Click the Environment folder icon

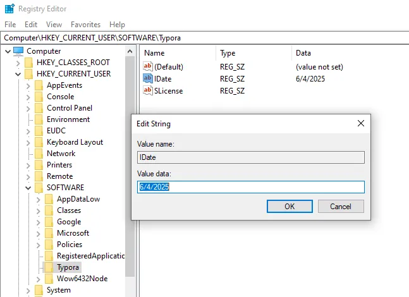click(39, 119)
